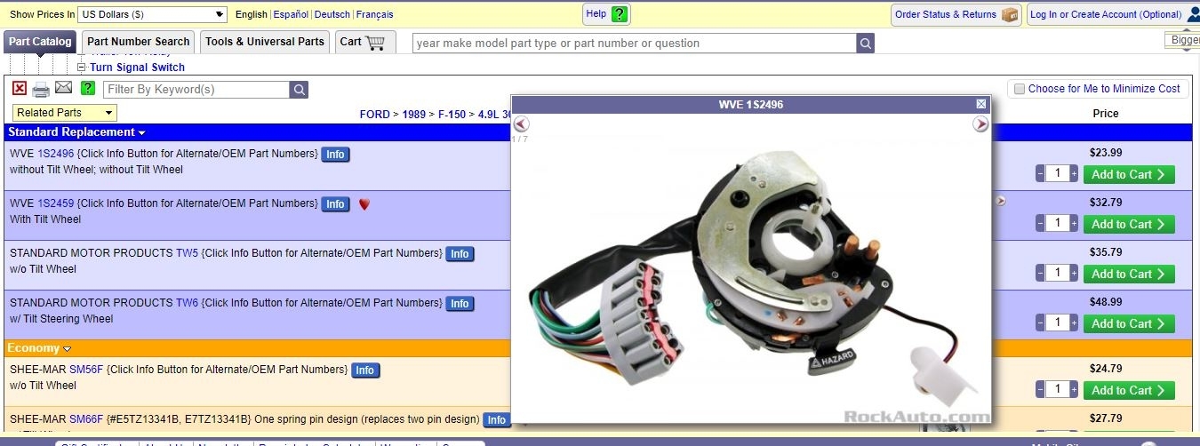Viewport: 1200px width, 446px height.
Task: Submit the main catalog search magnifier
Action: point(866,43)
